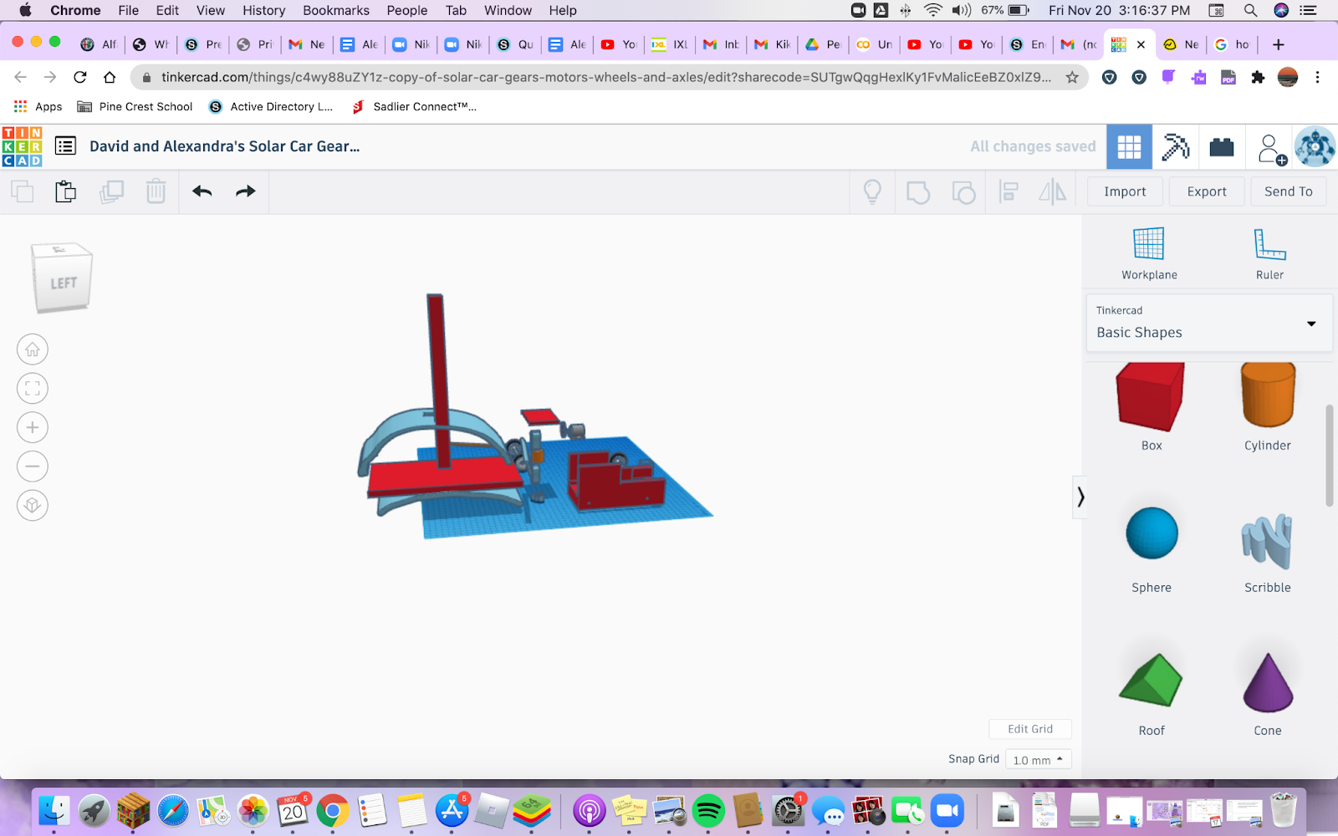Click the Redo arrow in toolbar
1338x836 pixels.
(x=245, y=191)
